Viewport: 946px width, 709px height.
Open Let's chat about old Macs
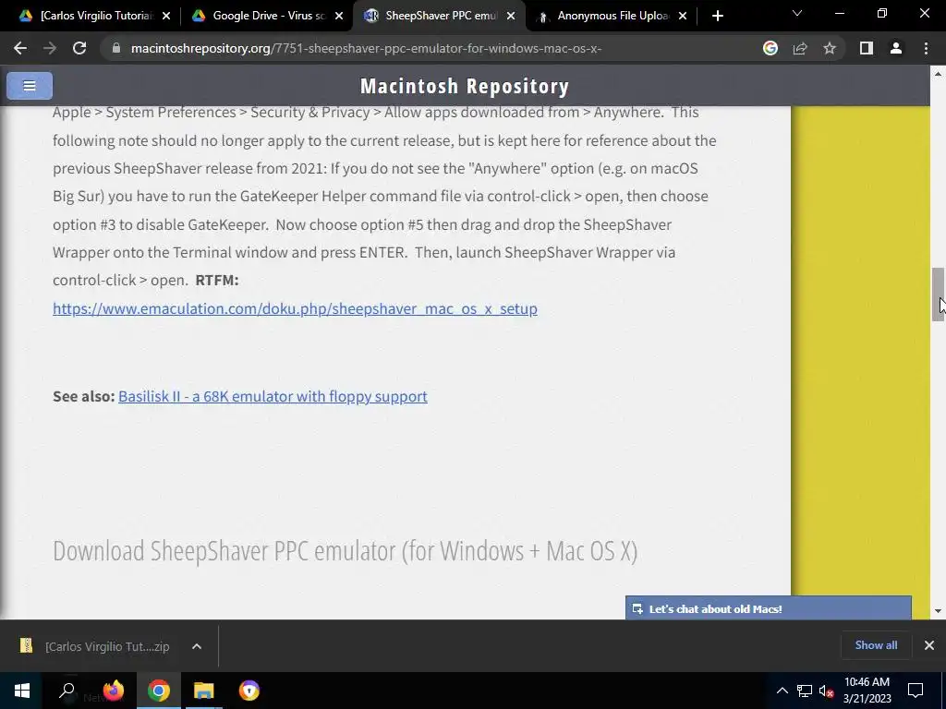point(768,608)
